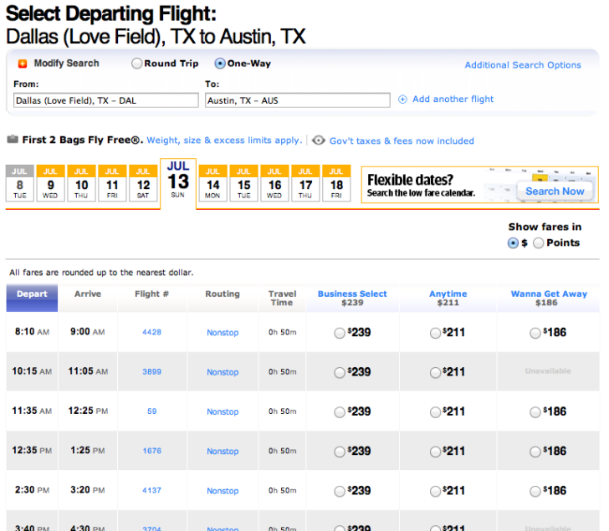Collapse the orange Modify Search icon
The width and height of the screenshot is (609, 531).
point(23,64)
